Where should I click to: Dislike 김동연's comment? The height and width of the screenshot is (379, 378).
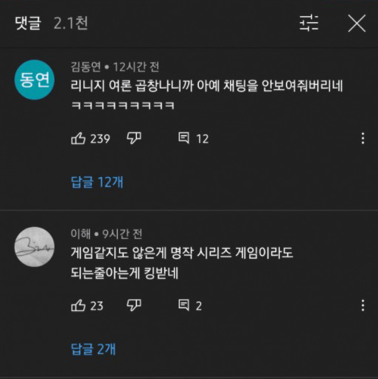tap(134, 138)
